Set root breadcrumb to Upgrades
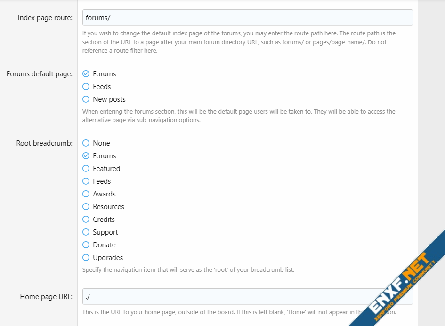This screenshot has height=326, width=445. pyautogui.click(x=86, y=258)
